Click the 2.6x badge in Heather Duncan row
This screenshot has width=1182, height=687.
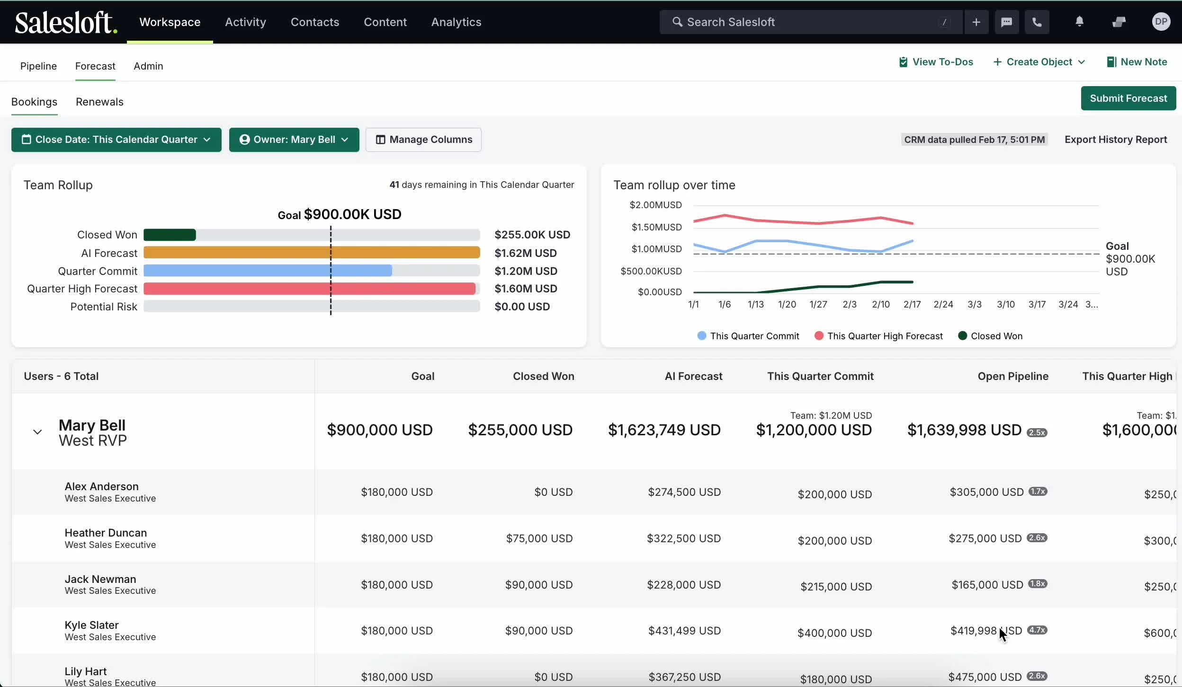pos(1037,538)
